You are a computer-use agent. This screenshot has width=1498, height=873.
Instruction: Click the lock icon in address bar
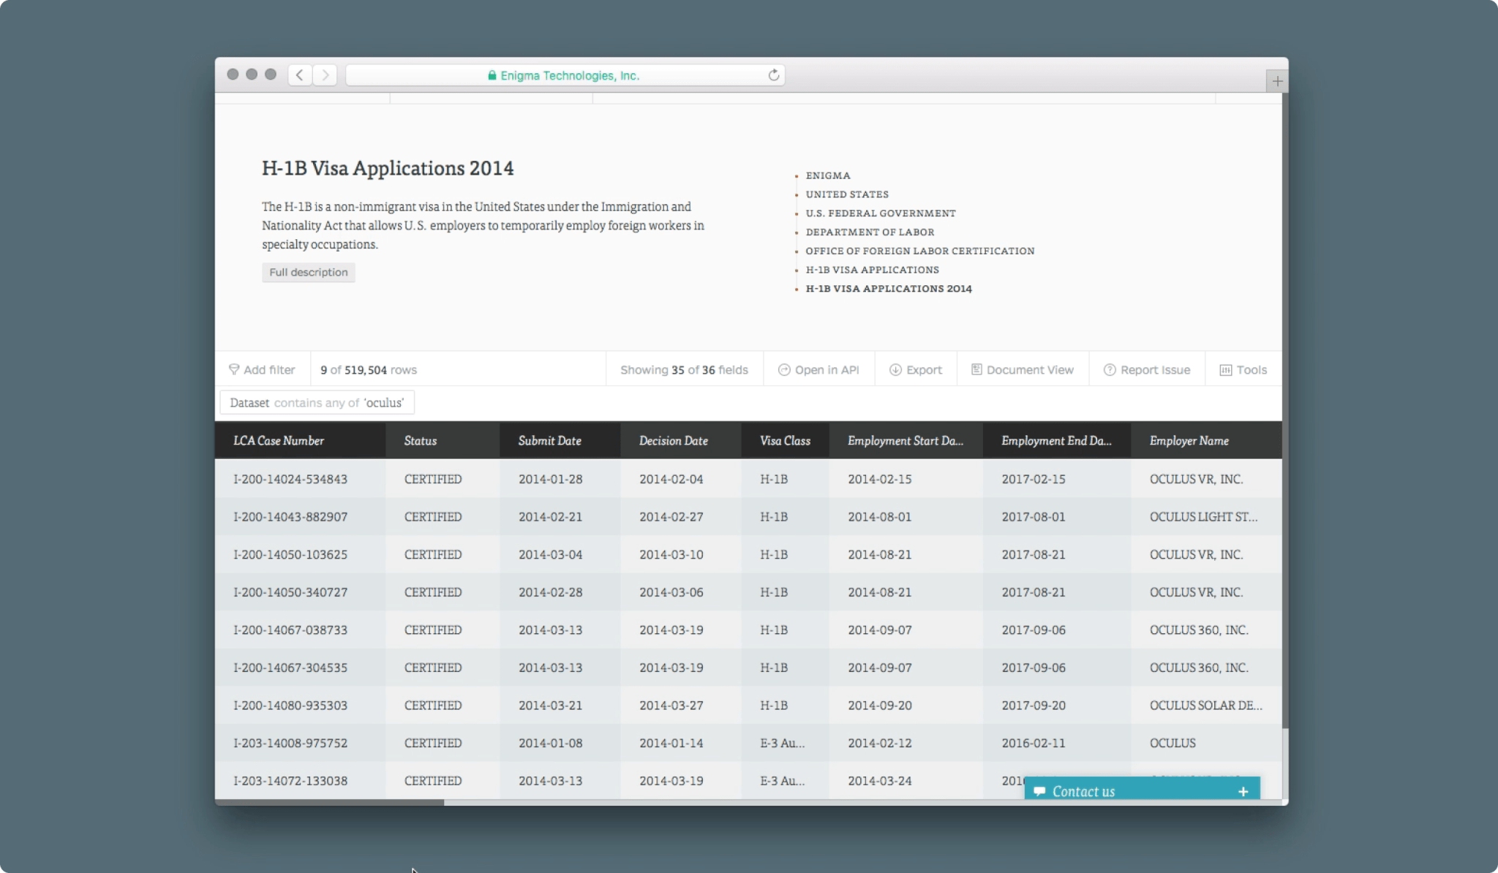[x=492, y=75]
